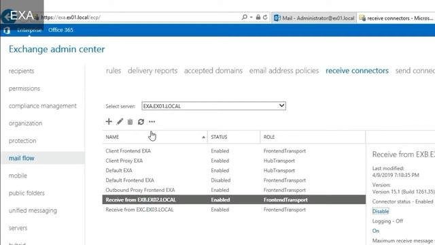Click Disable link for connector status
The image size is (435, 245).
click(x=381, y=211)
